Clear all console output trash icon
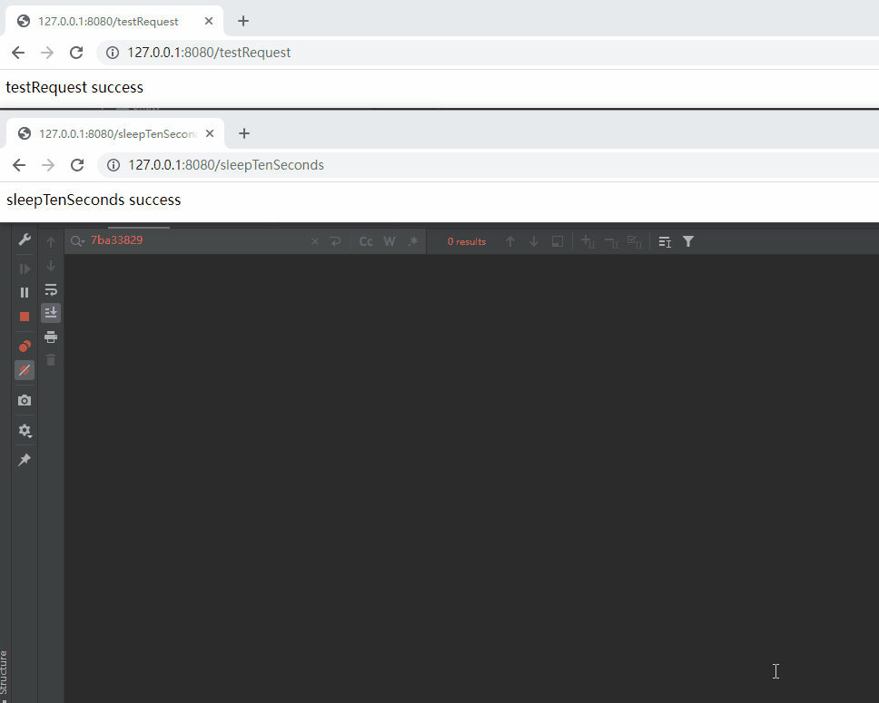Image resolution: width=879 pixels, height=703 pixels. click(51, 360)
